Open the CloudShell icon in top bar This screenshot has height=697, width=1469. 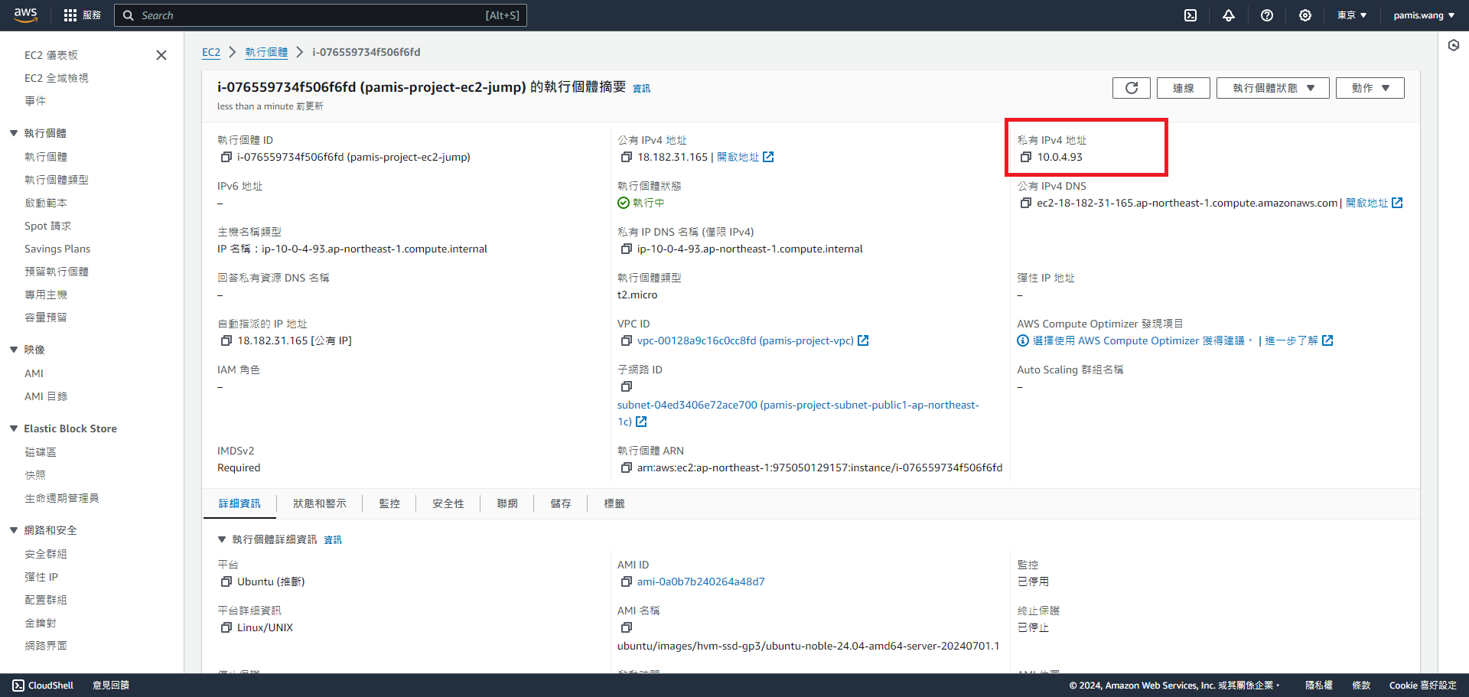(x=1191, y=15)
